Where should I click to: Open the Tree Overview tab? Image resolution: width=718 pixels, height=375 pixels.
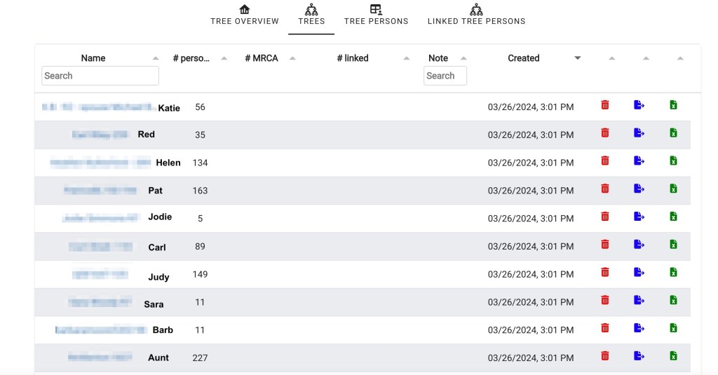tap(245, 15)
